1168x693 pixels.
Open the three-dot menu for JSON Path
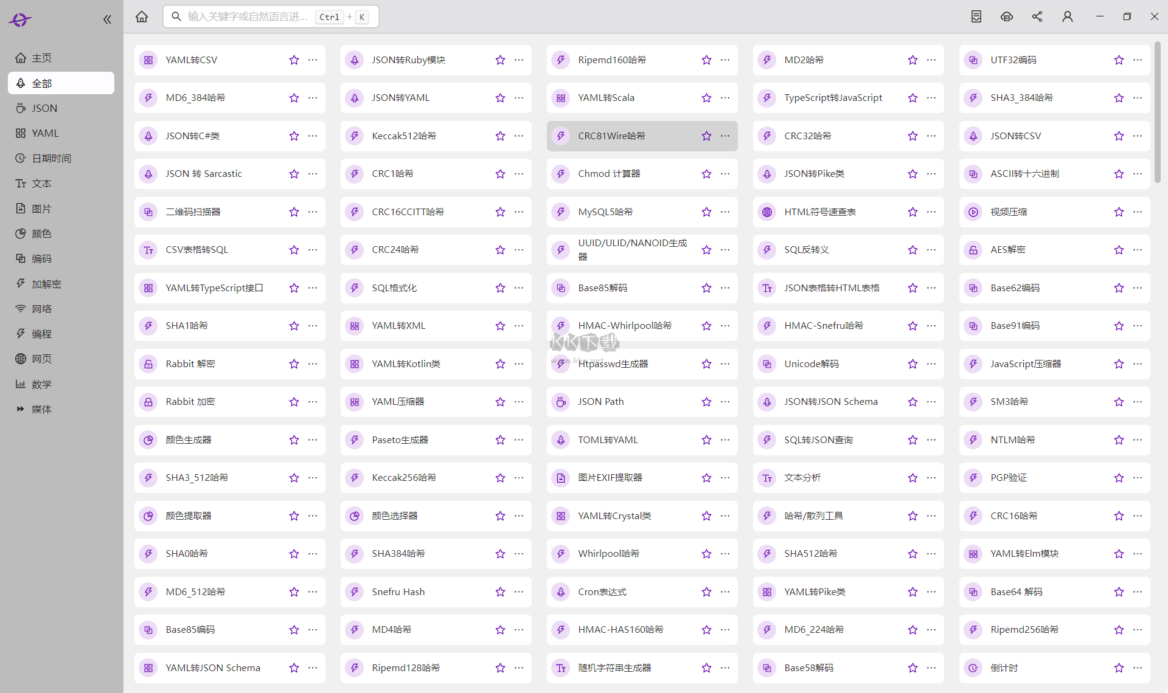tap(725, 402)
